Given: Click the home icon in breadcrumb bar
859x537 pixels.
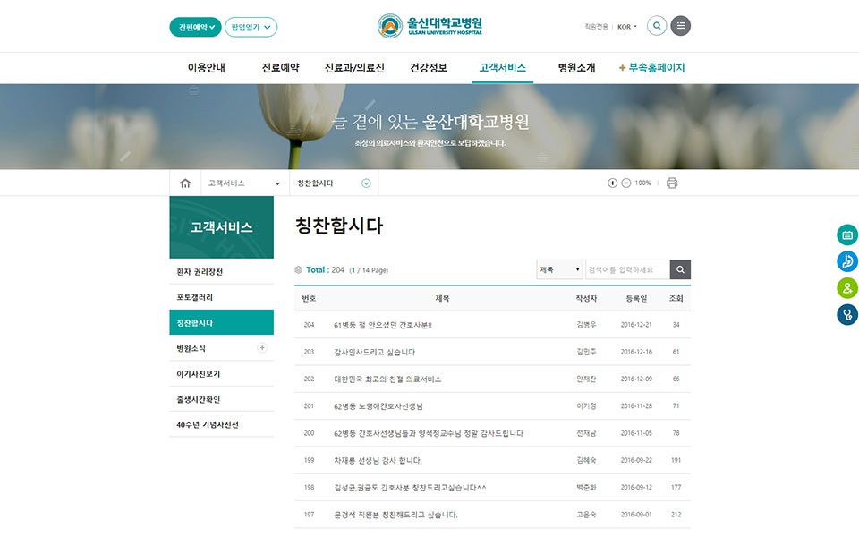Looking at the screenshot, I should 185,183.
